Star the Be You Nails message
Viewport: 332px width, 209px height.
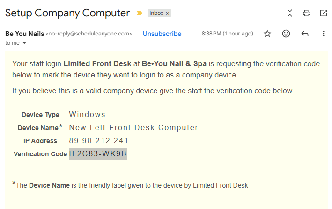267,34
